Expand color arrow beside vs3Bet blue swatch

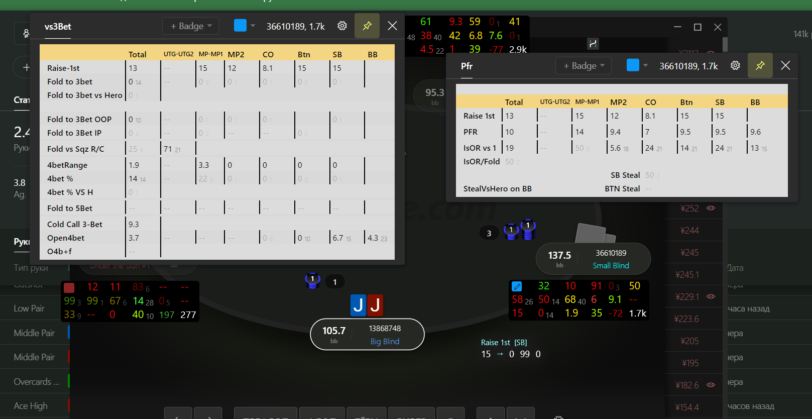pyautogui.click(x=253, y=26)
